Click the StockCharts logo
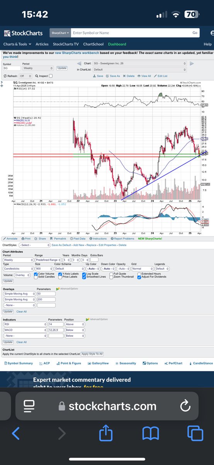This screenshot has height=465, width=214. tap(23, 33)
